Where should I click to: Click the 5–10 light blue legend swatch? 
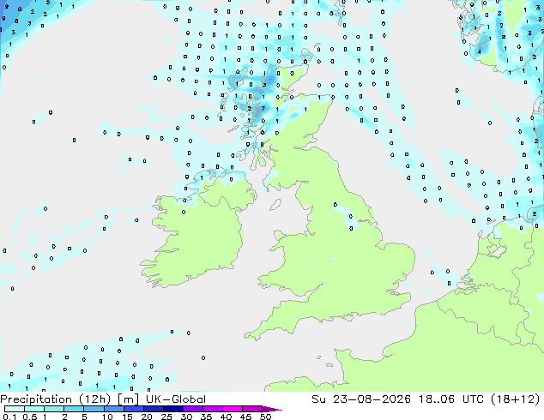[94, 409]
